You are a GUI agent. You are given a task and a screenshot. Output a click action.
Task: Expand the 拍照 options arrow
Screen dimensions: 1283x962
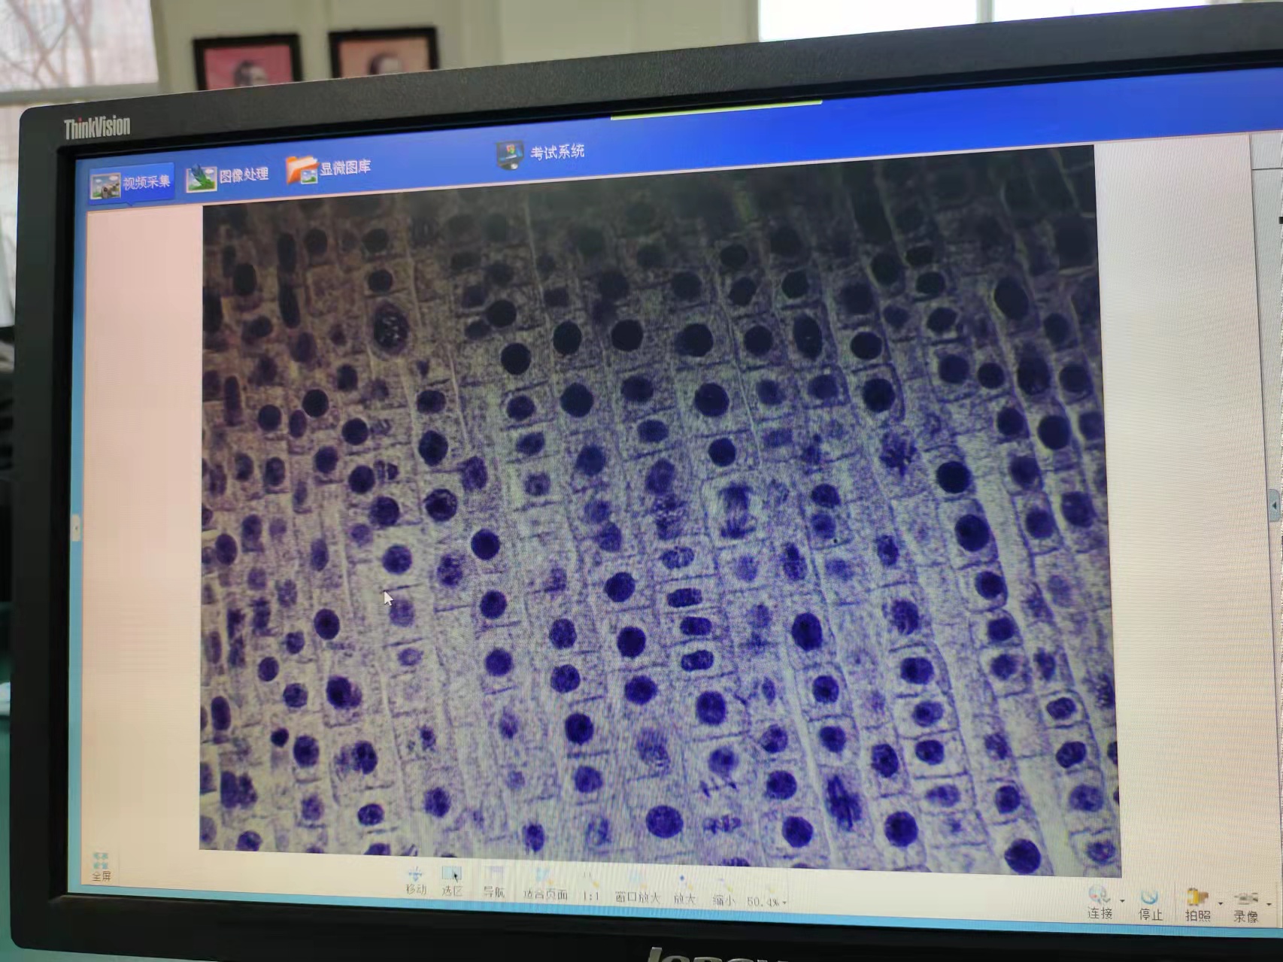[x=1220, y=903]
